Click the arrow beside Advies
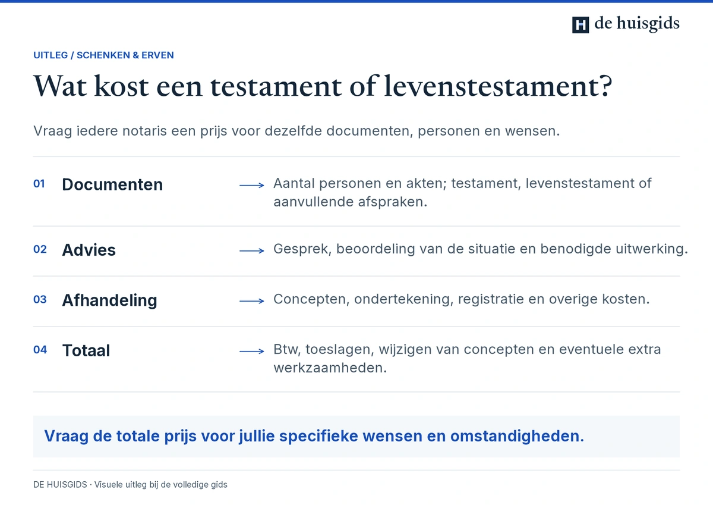 252,251
